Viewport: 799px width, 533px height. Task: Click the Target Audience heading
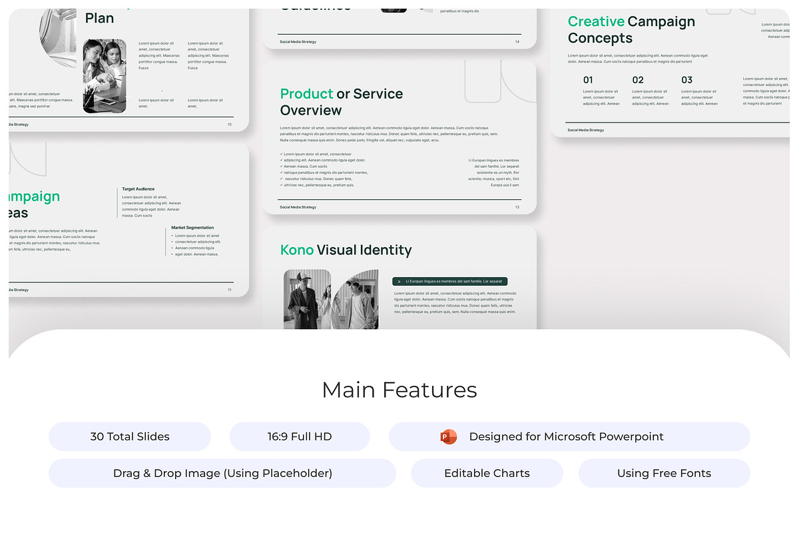pyautogui.click(x=138, y=189)
